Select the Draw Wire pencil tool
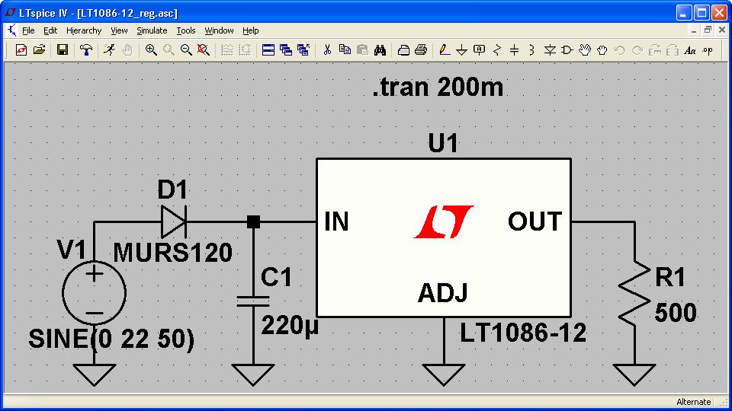 445,50
